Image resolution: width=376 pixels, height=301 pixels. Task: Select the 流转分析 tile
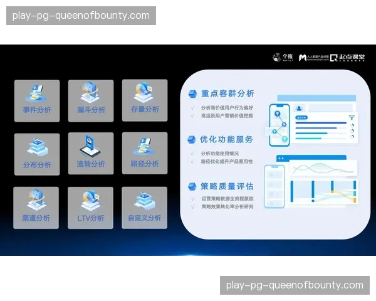click(x=91, y=154)
